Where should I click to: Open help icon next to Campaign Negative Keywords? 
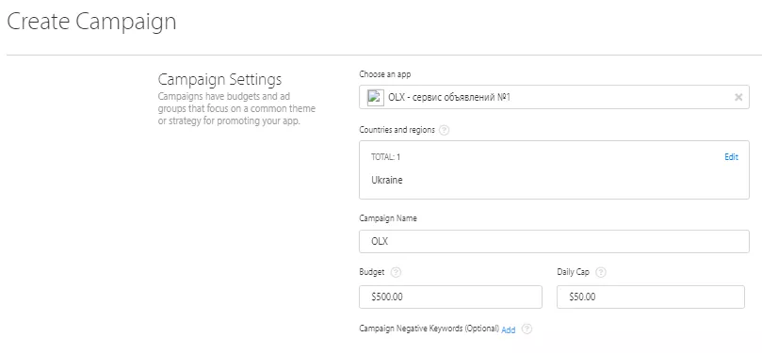coord(527,329)
